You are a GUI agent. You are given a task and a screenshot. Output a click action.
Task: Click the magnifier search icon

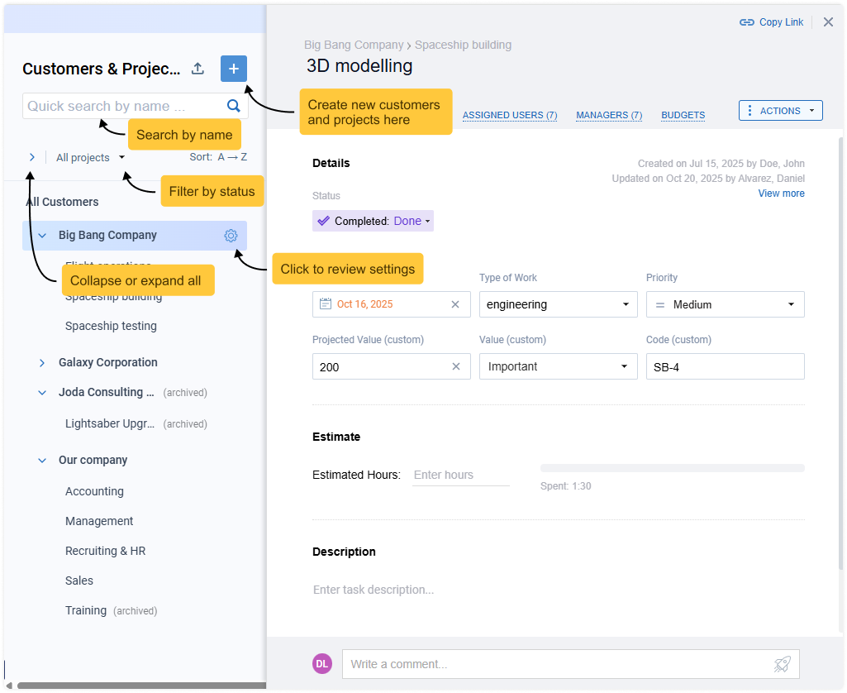click(x=234, y=106)
